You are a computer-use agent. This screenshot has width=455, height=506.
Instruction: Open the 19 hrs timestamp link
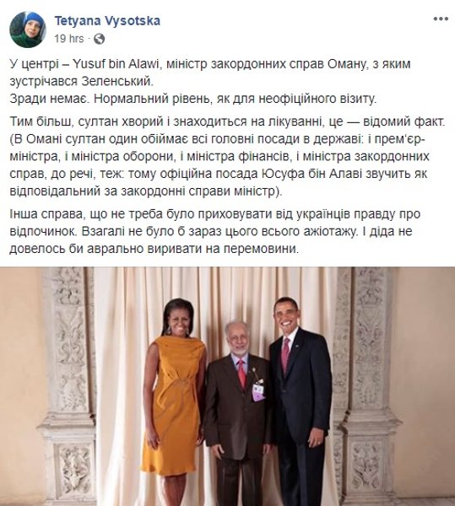tap(68, 39)
